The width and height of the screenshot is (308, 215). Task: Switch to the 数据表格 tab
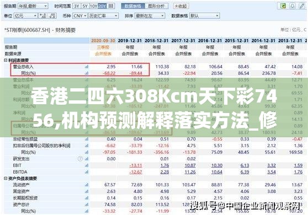tap(133, 6)
